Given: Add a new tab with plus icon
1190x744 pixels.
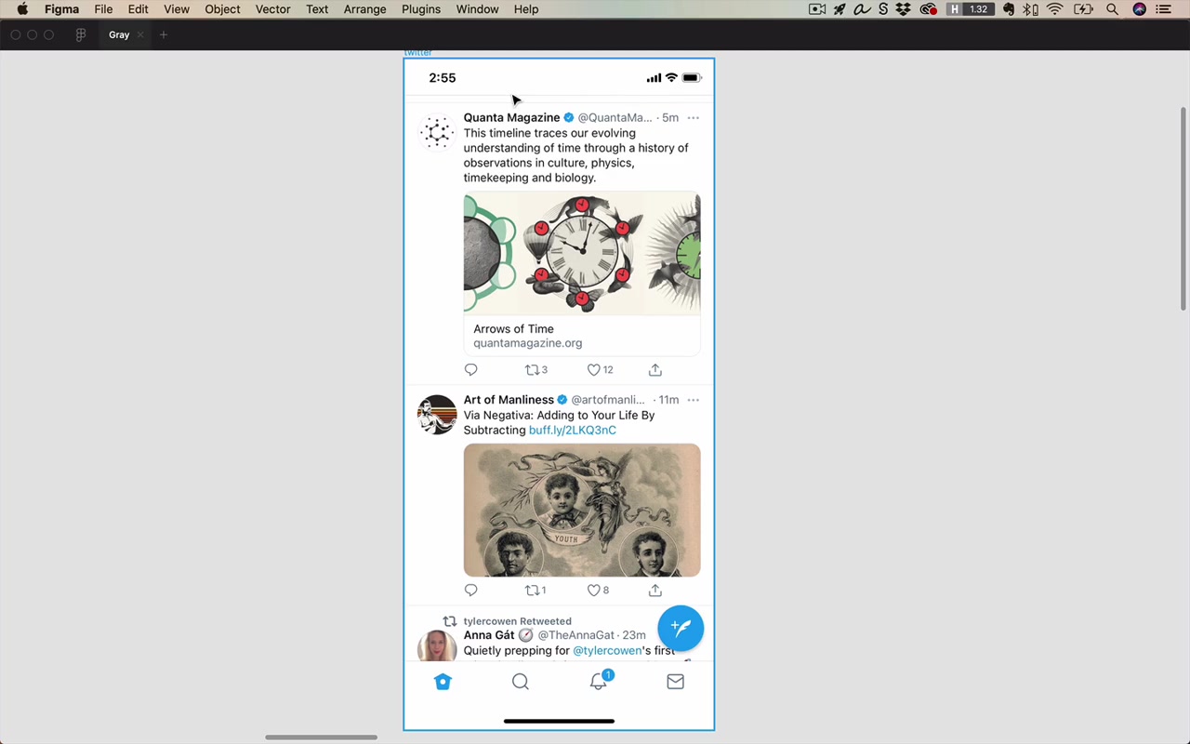Looking at the screenshot, I should (x=164, y=34).
